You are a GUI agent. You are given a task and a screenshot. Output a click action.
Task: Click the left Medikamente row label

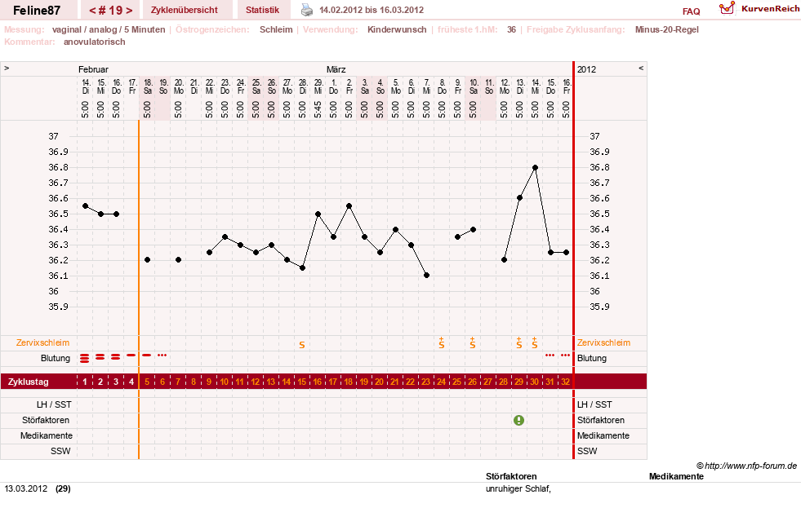[46, 435]
